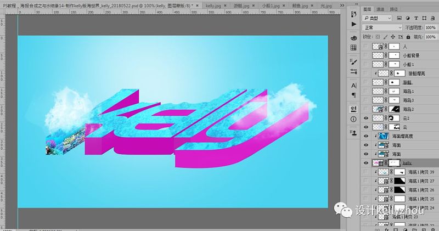Screen dimensions: 439x231
Task: Open the Brush settings panel icon
Action: pyautogui.click(x=353, y=62)
